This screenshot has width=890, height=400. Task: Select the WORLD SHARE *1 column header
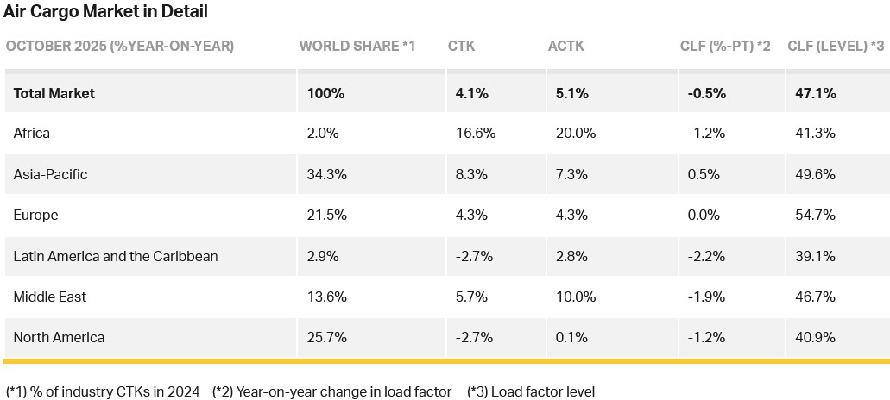point(357,46)
